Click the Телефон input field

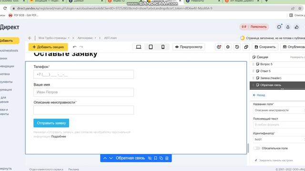[x=84, y=75]
